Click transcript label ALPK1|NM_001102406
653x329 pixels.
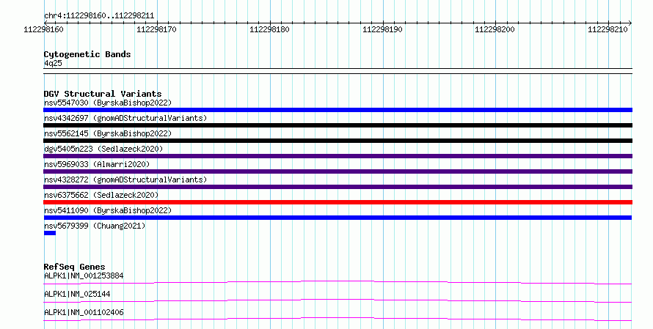pyautogui.click(x=84, y=312)
